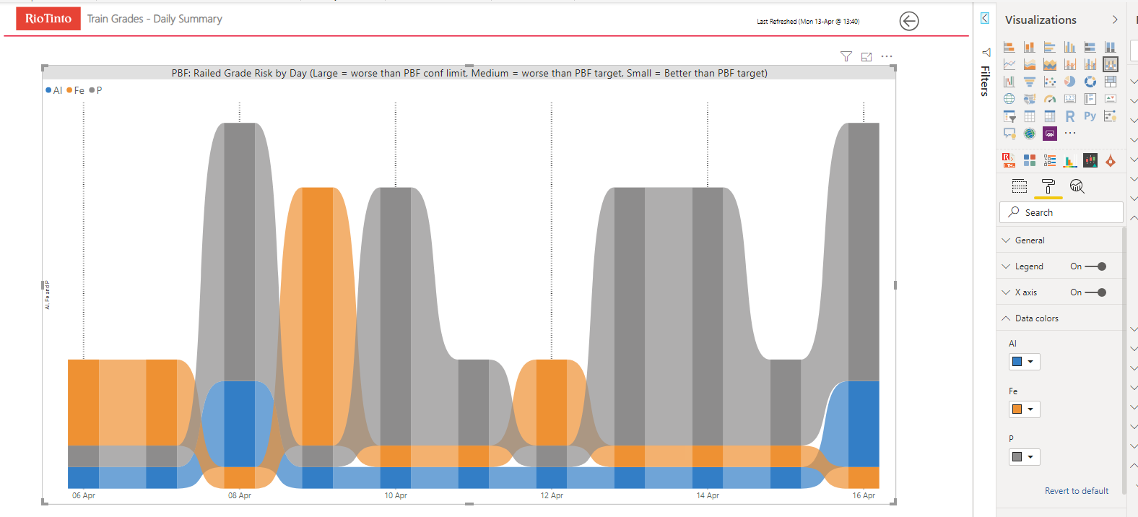The height and width of the screenshot is (517, 1138).
Task: Select the purple PowerApps visual
Action: 1050,134
